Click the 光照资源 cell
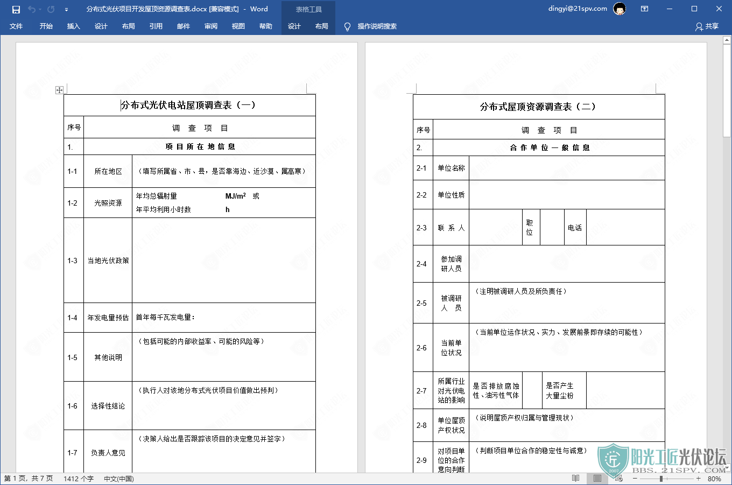 [108, 203]
